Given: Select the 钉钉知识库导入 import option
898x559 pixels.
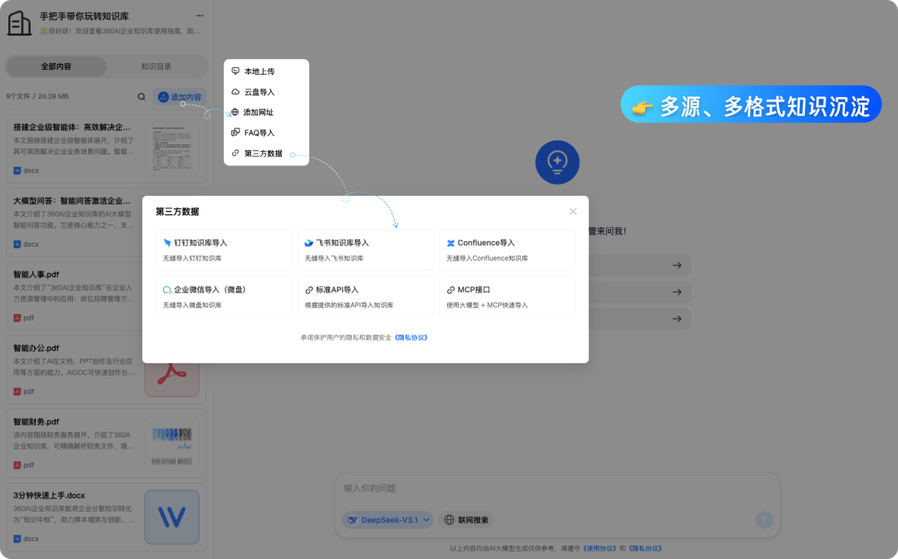Looking at the screenshot, I should pos(223,250).
